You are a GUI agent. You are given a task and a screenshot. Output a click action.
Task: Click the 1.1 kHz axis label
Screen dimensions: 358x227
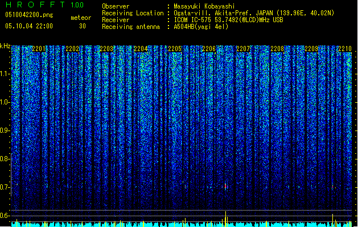(x=5, y=74)
